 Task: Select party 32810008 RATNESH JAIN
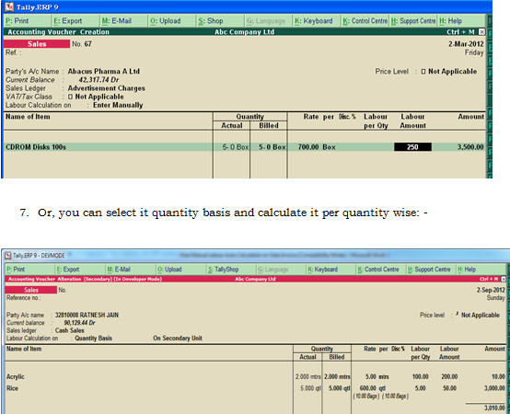(87, 316)
